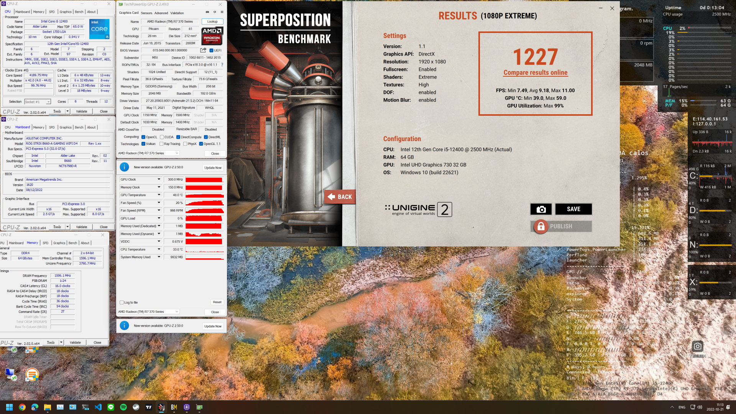Image resolution: width=736 pixels, height=414 pixels.
Task: Click GPU-Z refresh icon next to camera
Action: coord(215,12)
